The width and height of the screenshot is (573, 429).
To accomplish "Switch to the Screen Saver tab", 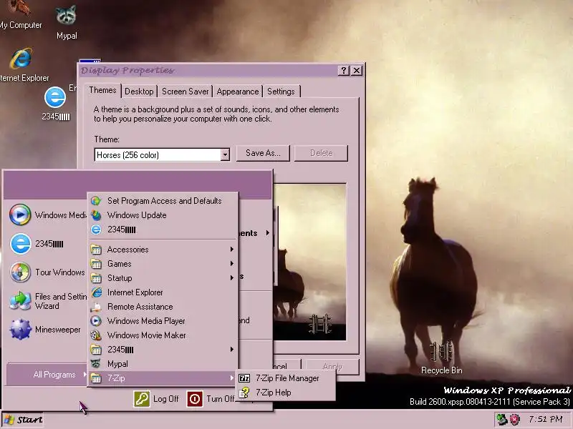I will (x=186, y=92).
